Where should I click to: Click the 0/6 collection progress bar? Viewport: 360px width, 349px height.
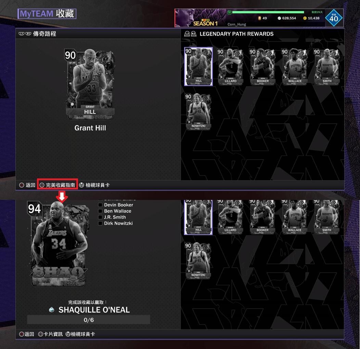point(89,320)
